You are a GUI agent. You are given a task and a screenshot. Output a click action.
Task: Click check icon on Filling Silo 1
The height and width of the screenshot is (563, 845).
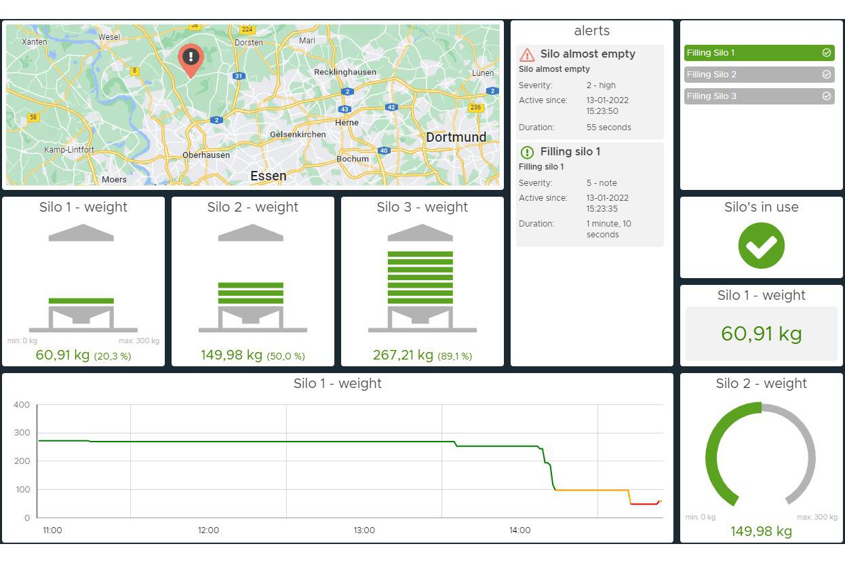(826, 53)
